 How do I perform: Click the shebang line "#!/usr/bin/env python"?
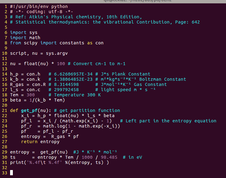[x=39, y=6]
